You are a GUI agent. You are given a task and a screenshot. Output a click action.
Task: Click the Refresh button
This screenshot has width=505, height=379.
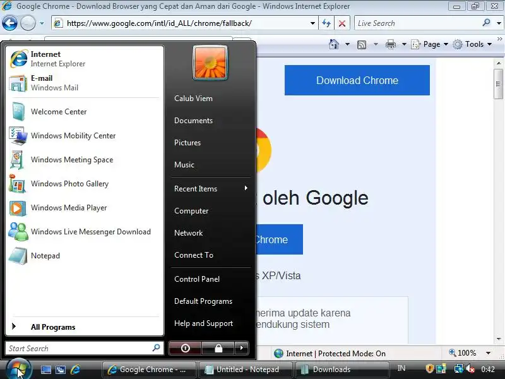coord(326,23)
